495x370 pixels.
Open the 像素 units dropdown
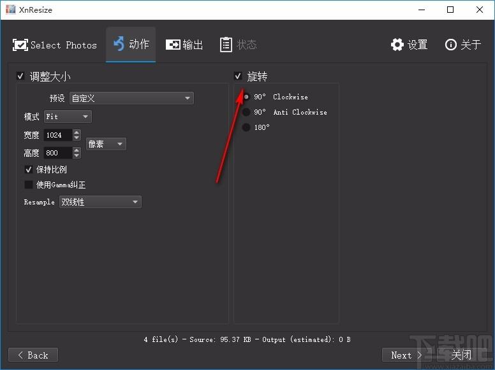106,144
